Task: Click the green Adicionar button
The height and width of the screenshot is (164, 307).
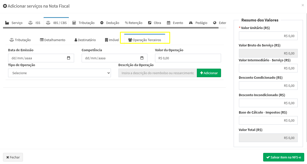Action: 209,73
